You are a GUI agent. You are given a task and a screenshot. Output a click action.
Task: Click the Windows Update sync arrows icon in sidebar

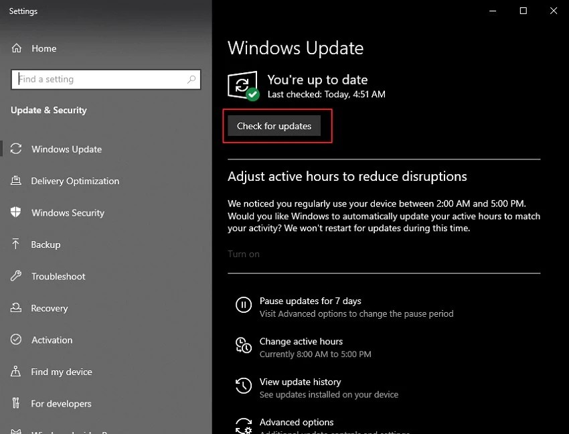point(16,149)
